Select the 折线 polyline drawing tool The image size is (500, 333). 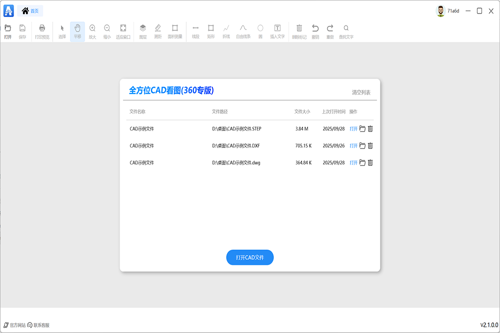[226, 31]
